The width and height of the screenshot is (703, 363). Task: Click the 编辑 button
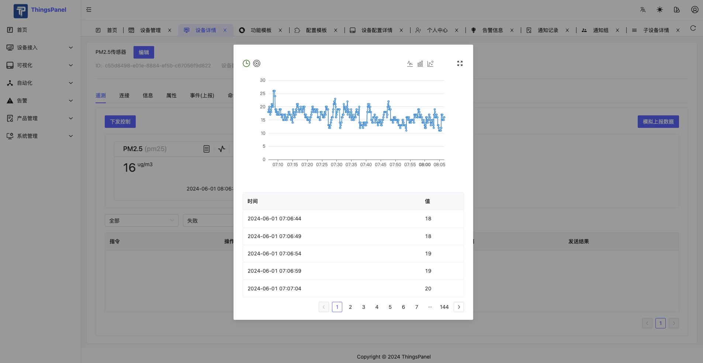coord(144,52)
